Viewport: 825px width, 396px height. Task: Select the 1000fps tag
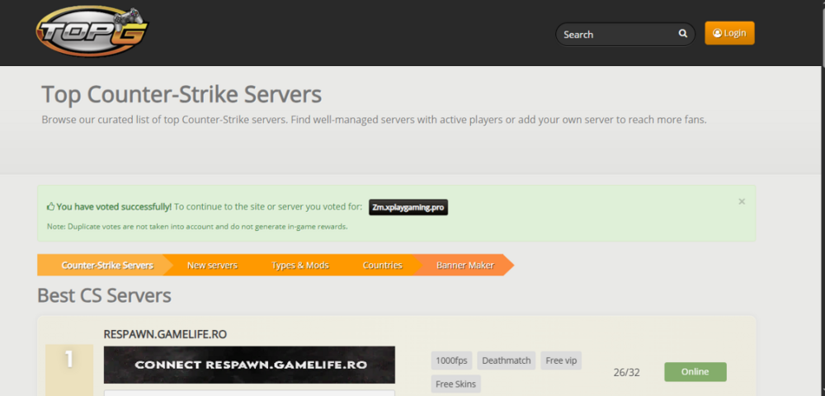coord(451,361)
